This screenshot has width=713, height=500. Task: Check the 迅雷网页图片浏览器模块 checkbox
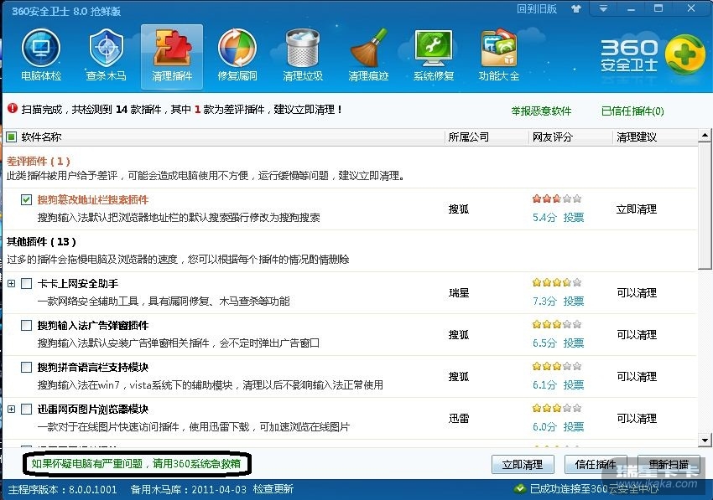click(26, 410)
